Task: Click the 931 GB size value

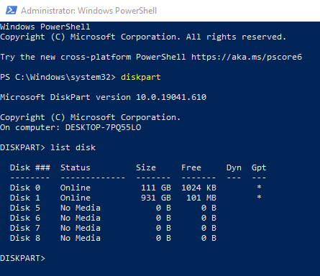Action: coord(156,198)
